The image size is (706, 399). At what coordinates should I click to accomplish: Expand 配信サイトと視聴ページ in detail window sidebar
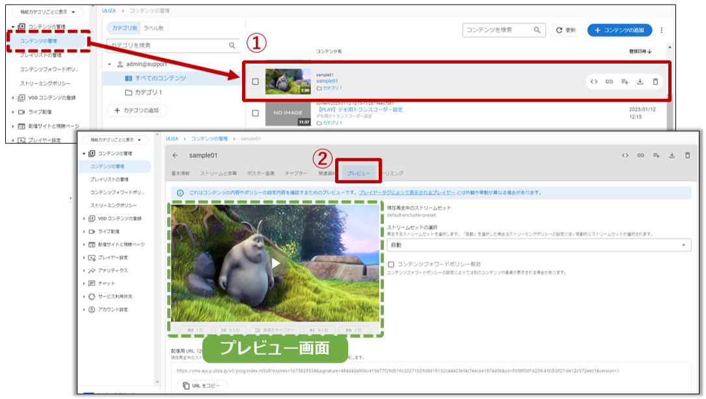(84, 245)
